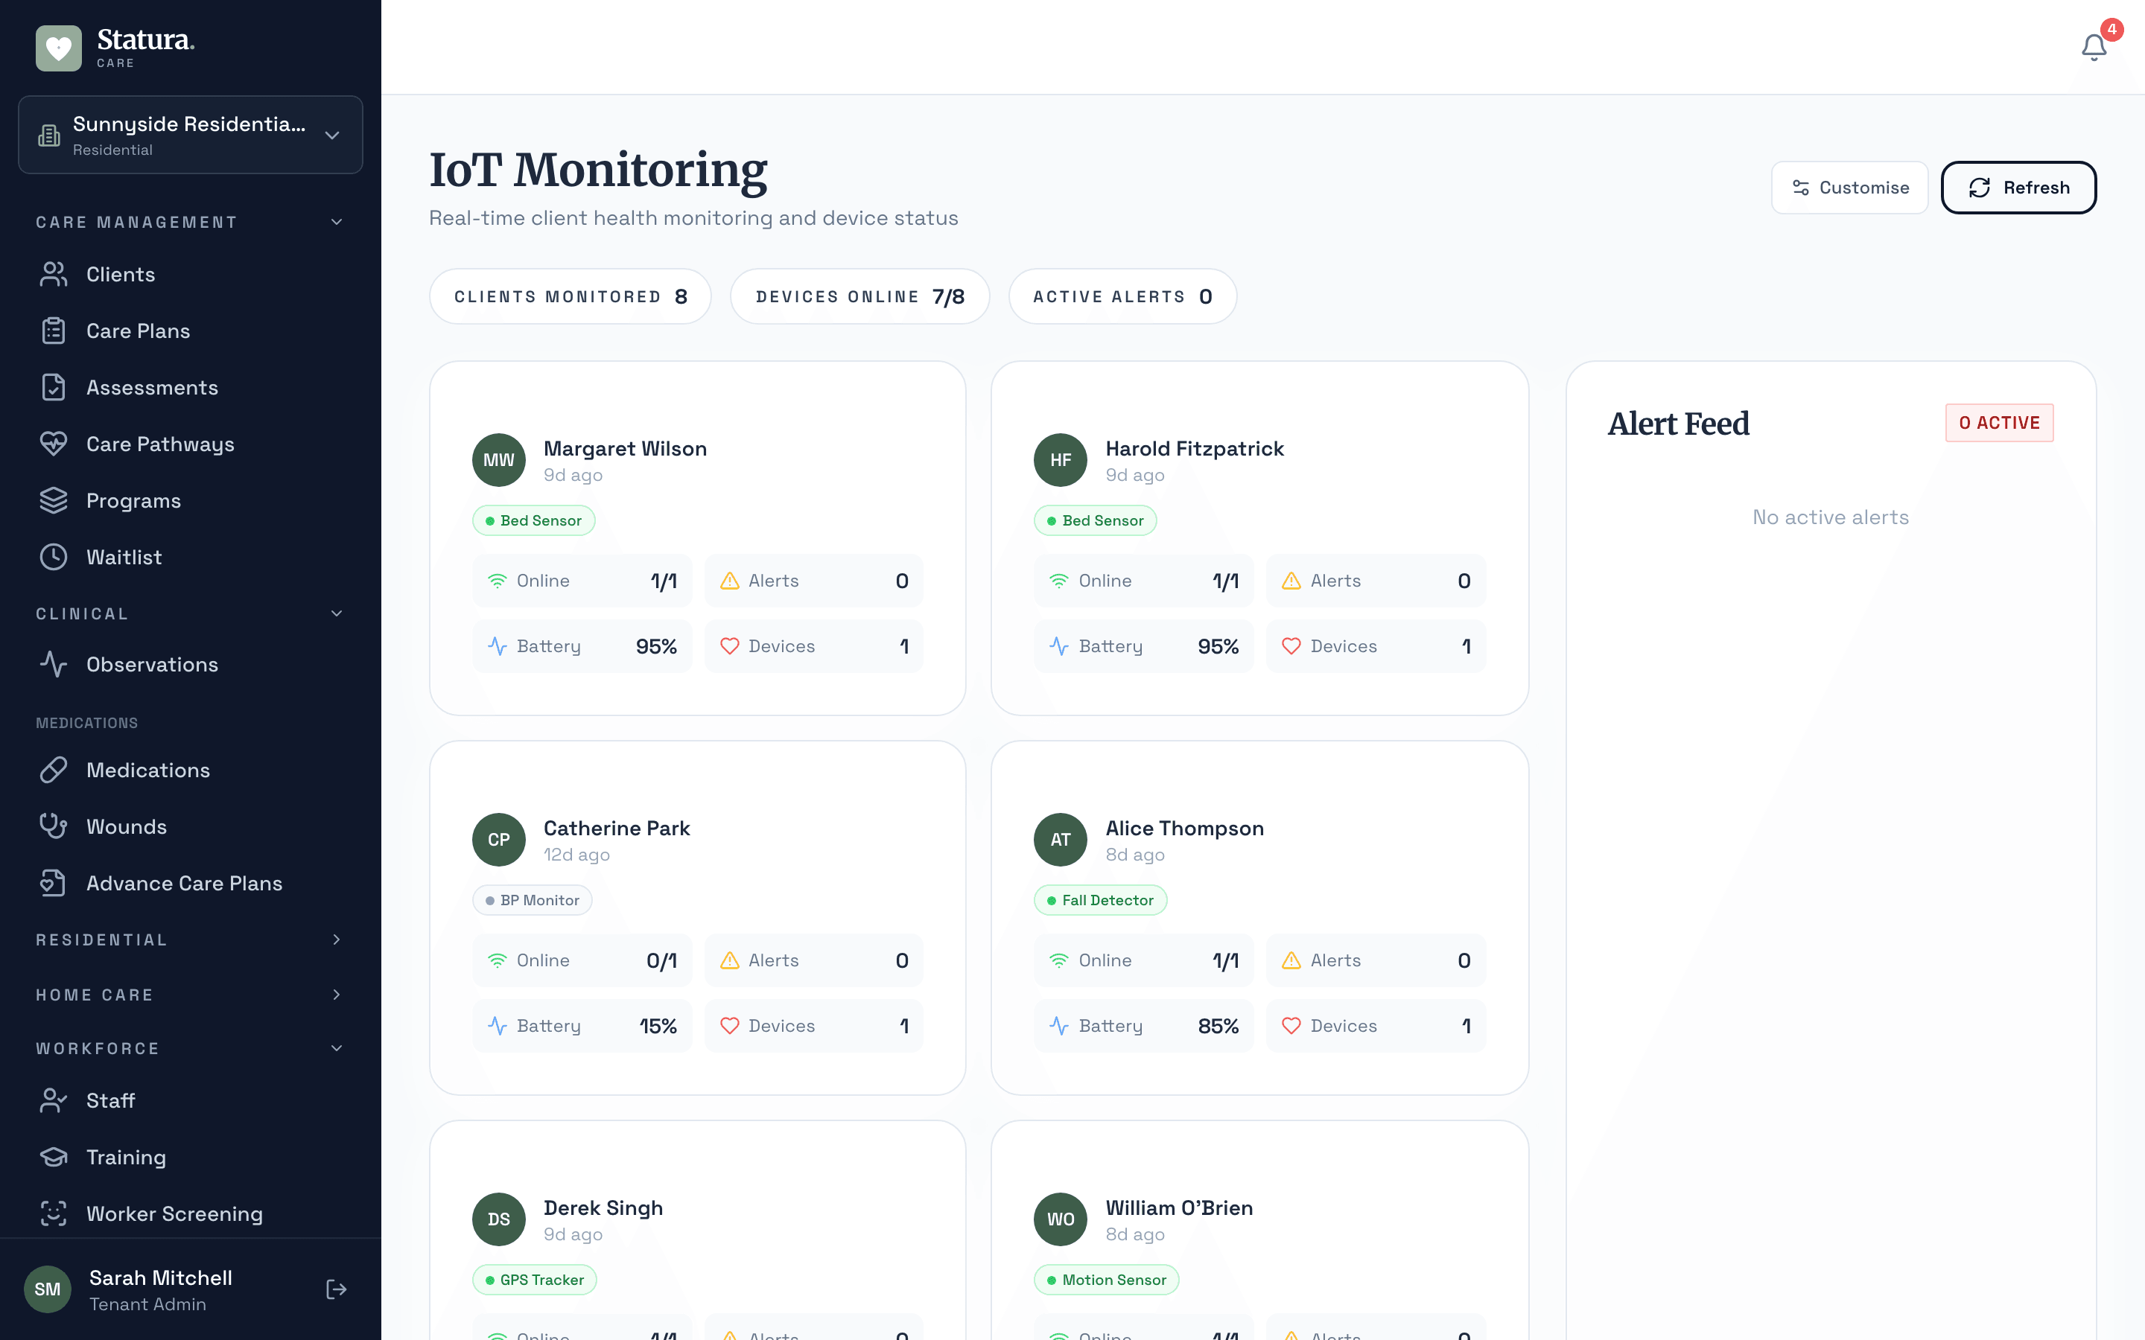The image size is (2145, 1340).
Task: Click the Bed Sensor tag on Margaret Wilson
Action: coord(533,520)
